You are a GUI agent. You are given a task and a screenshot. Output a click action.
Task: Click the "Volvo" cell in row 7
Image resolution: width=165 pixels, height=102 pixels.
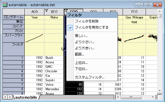pyautogui.click(x=54, y=85)
